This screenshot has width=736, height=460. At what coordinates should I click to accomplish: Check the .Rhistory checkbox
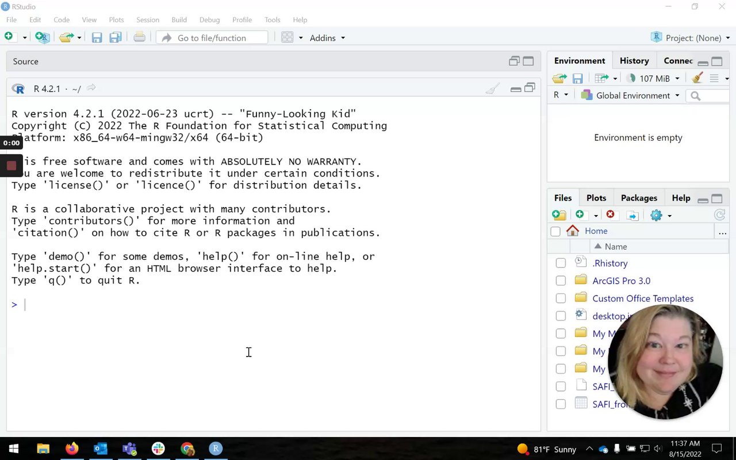click(x=561, y=263)
